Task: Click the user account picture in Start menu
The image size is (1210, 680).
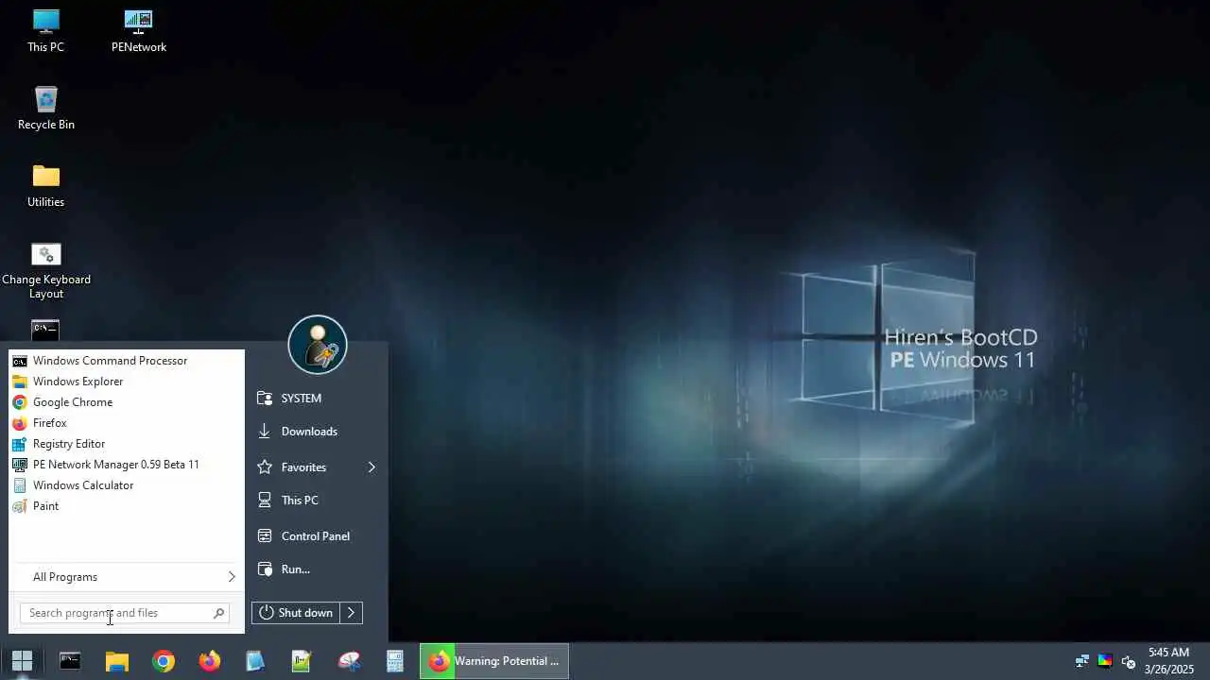Action: pyautogui.click(x=318, y=345)
